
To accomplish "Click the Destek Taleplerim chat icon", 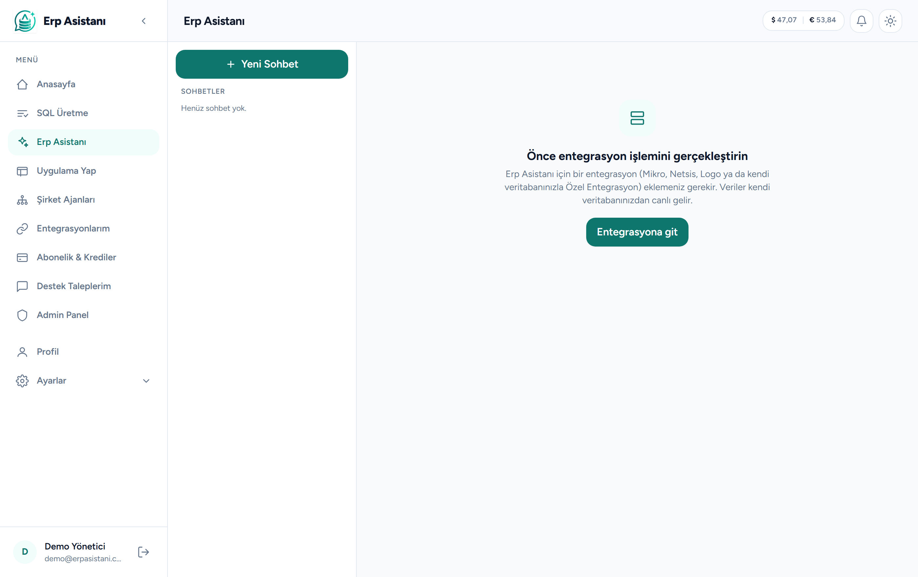I will click(x=22, y=286).
